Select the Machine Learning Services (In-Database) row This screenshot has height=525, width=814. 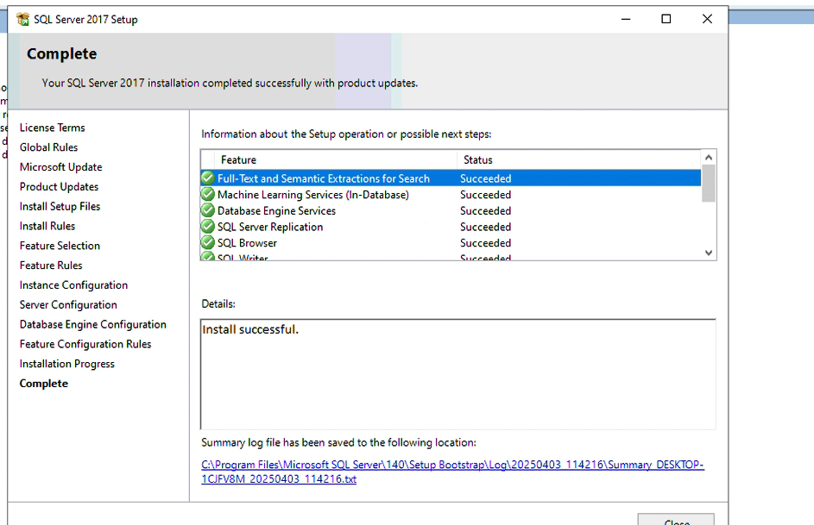tap(451, 194)
